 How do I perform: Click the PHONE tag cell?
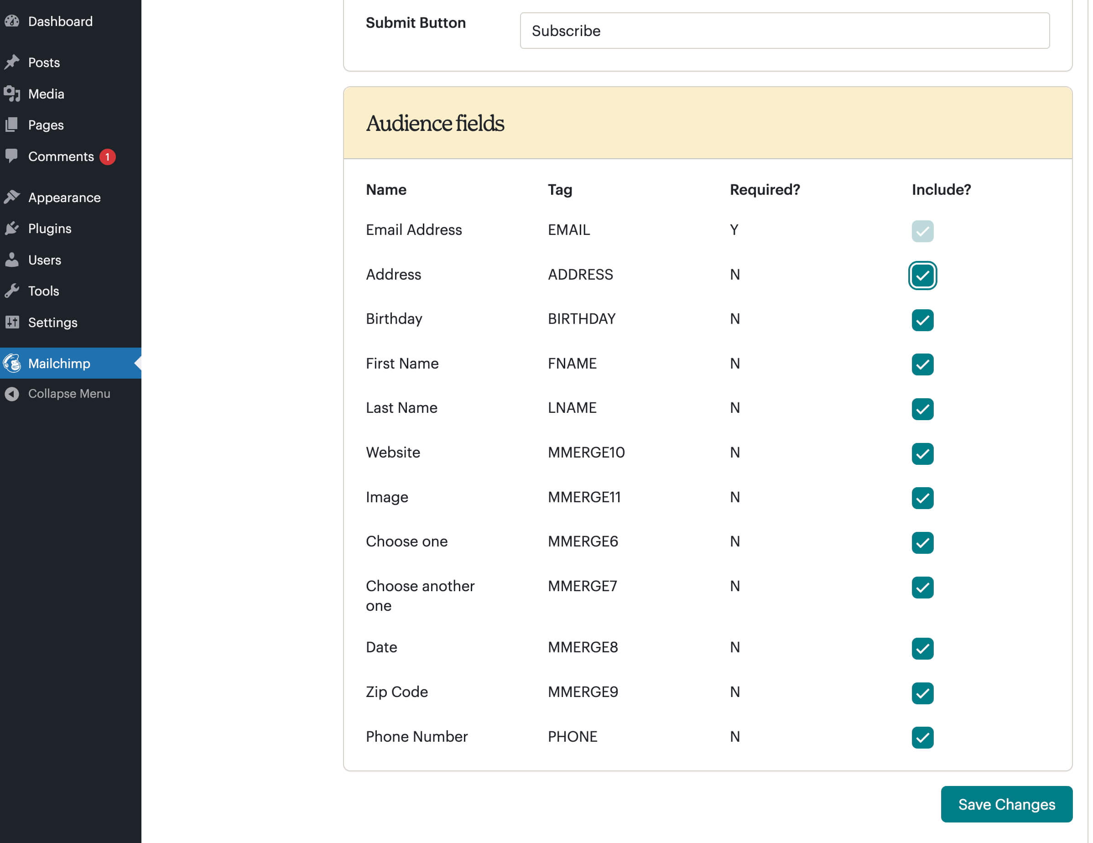[x=573, y=736]
